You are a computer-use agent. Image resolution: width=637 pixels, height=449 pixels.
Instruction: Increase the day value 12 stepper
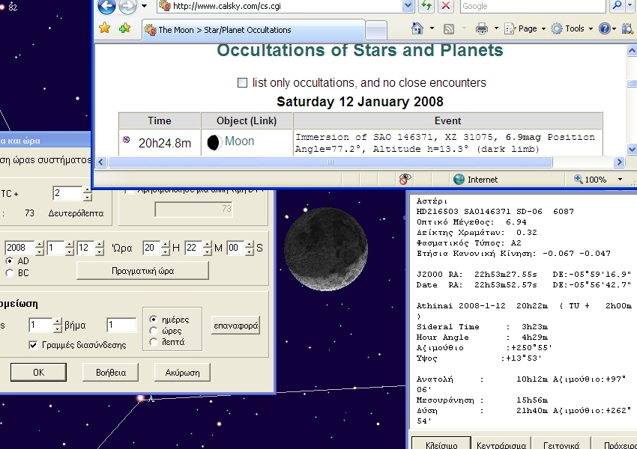100,244
